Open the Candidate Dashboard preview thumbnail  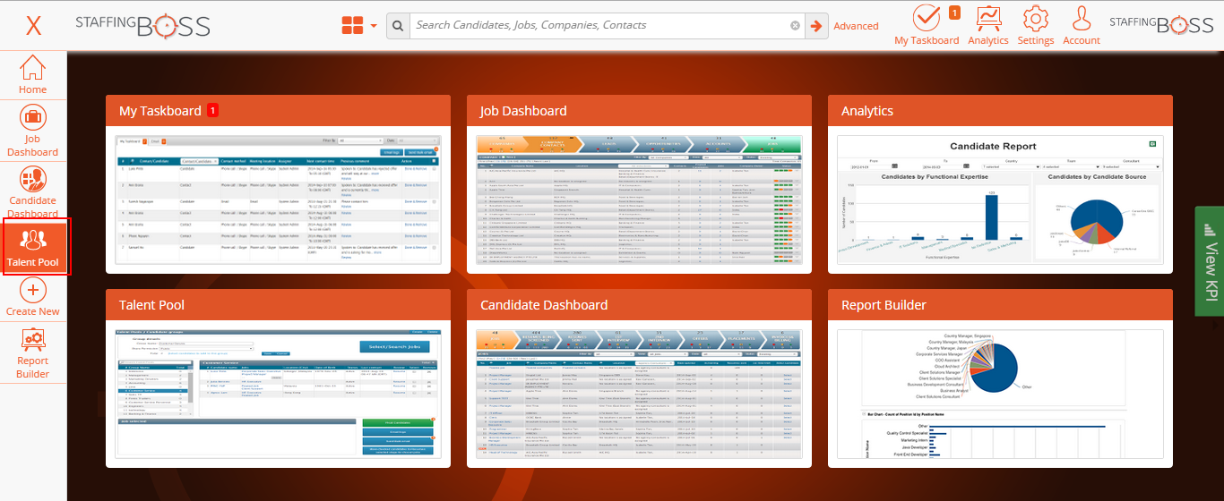point(639,394)
